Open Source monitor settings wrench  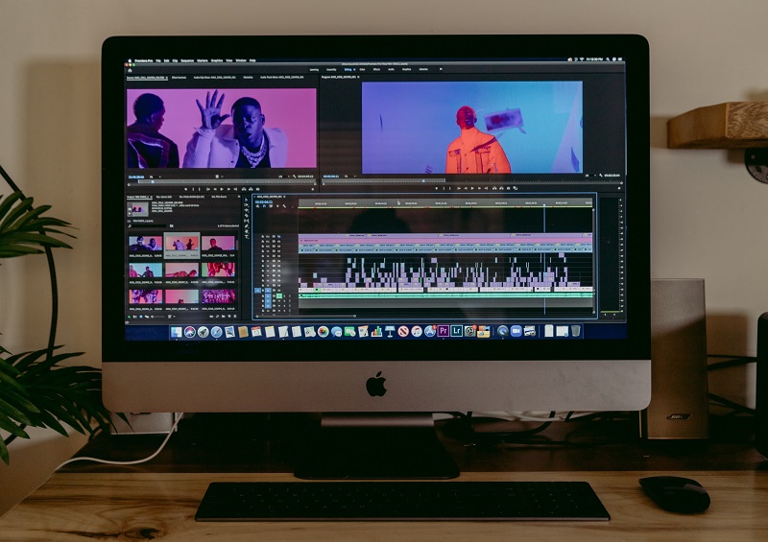click(x=294, y=177)
